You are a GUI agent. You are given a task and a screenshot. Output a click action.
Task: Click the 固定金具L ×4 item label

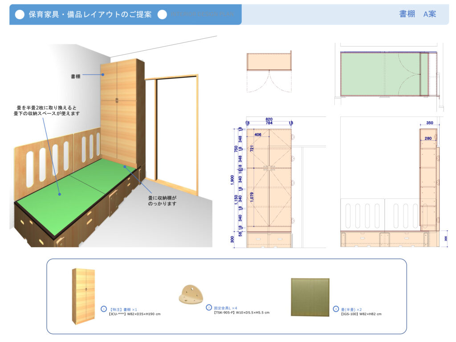tap(225, 308)
